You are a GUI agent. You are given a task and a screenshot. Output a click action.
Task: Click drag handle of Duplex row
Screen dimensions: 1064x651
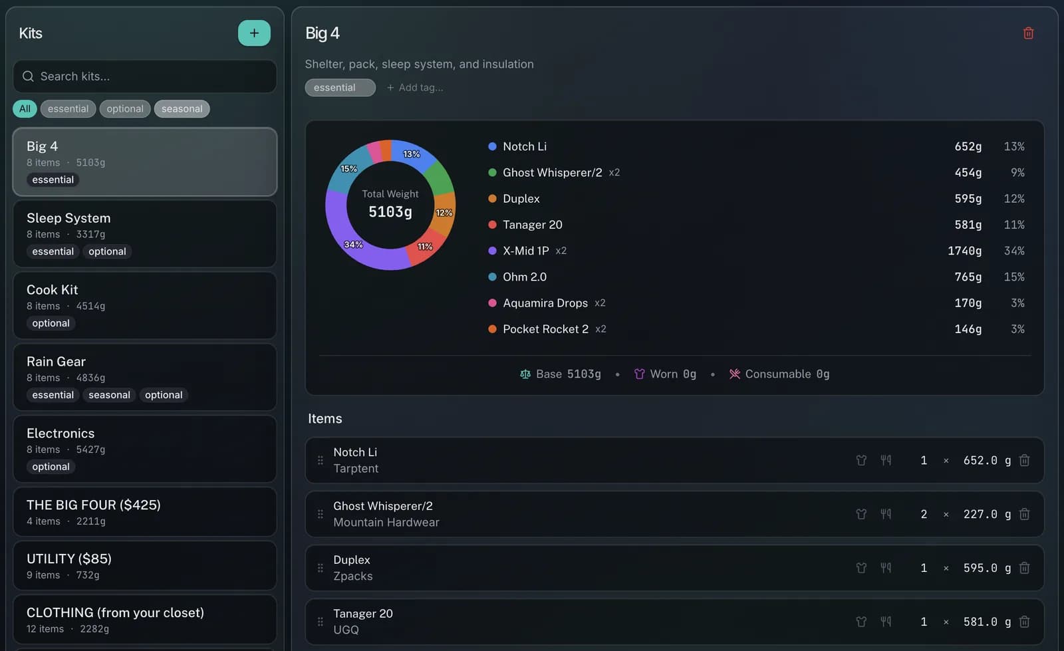click(x=320, y=568)
